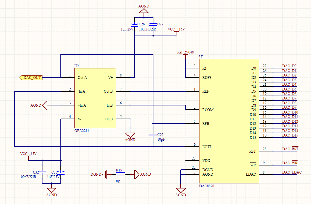311x204 pixels.
Task: Click the 1uF/25V value under C33
Action: pyautogui.click(x=53, y=177)
